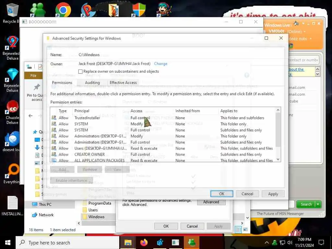Click Explorer folder list scroll-down arrow
Viewport: 332px width, 249px height.
pyautogui.click(x=247, y=218)
